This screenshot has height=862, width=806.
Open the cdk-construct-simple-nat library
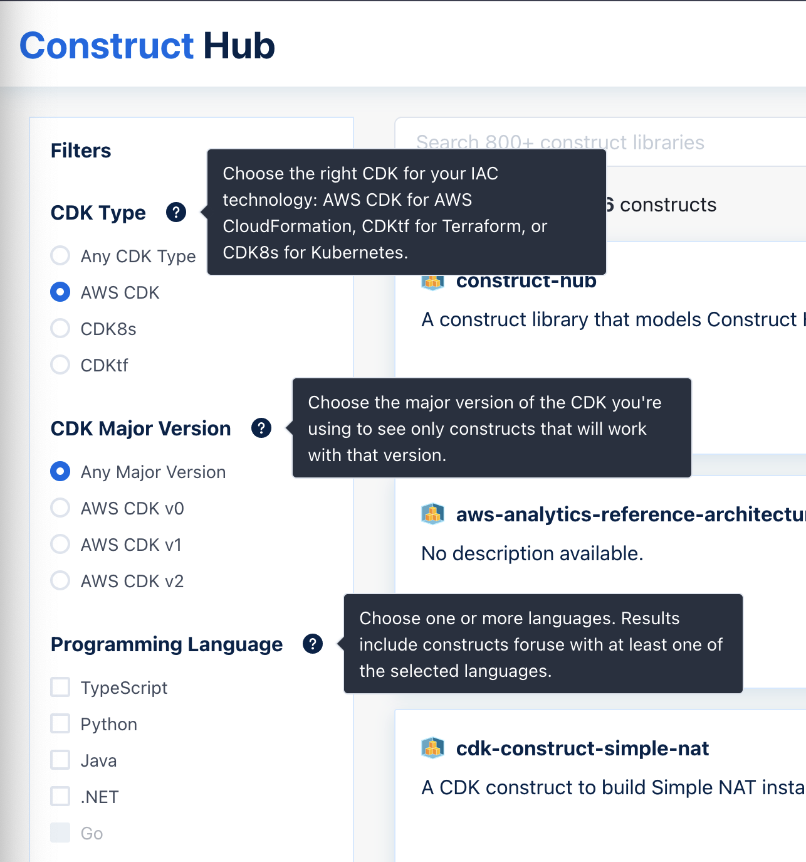(582, 748)
